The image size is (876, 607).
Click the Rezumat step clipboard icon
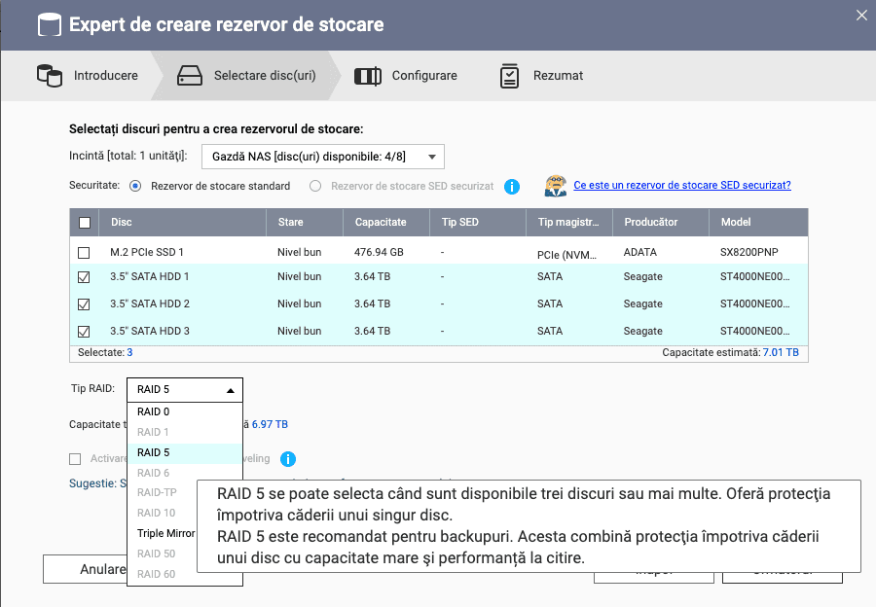pos(509,75)
